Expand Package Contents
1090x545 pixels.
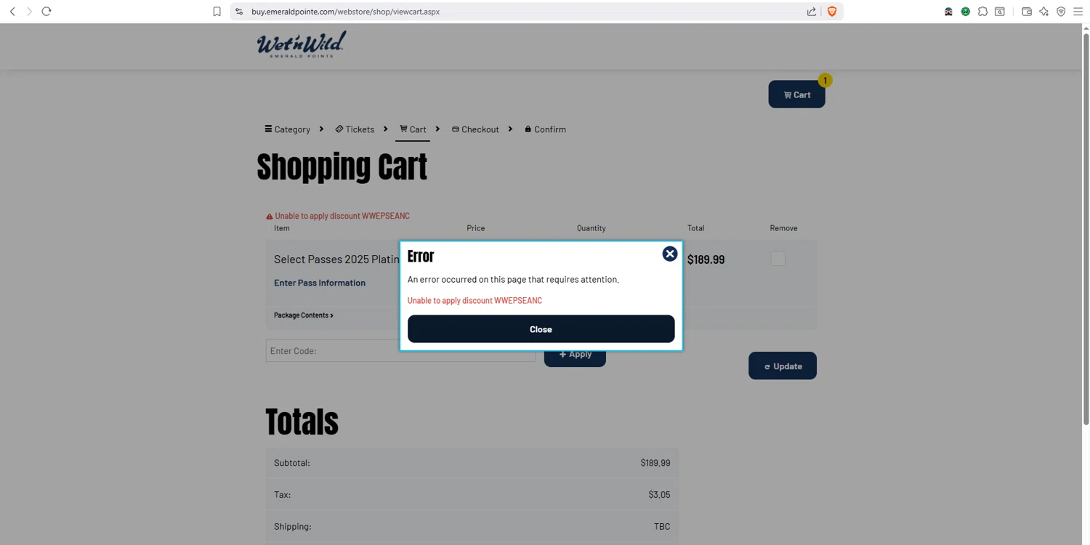(x=304, y=315)
